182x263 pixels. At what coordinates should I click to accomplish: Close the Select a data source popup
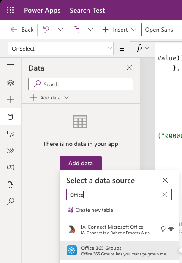click(165, 180)
